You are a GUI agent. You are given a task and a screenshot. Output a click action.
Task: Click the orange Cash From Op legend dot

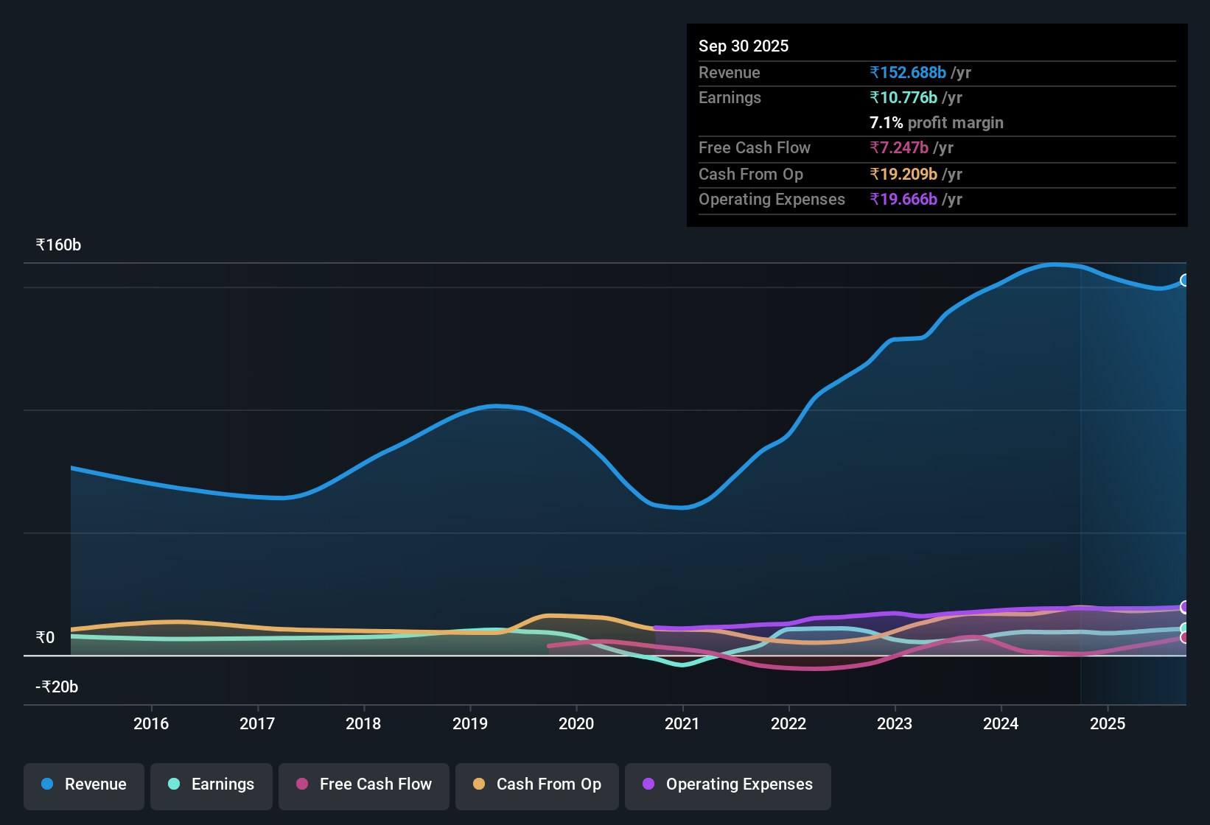(479, 784)
